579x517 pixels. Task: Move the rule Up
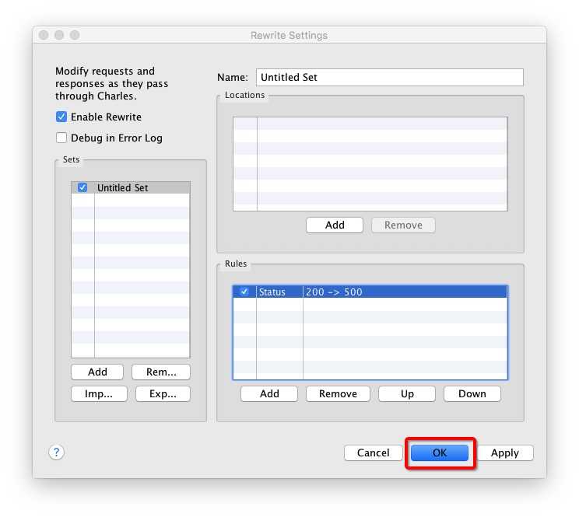407,393
